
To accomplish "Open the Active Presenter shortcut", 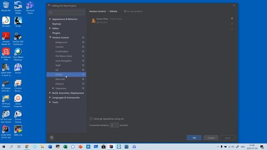I will coord(18,101).
